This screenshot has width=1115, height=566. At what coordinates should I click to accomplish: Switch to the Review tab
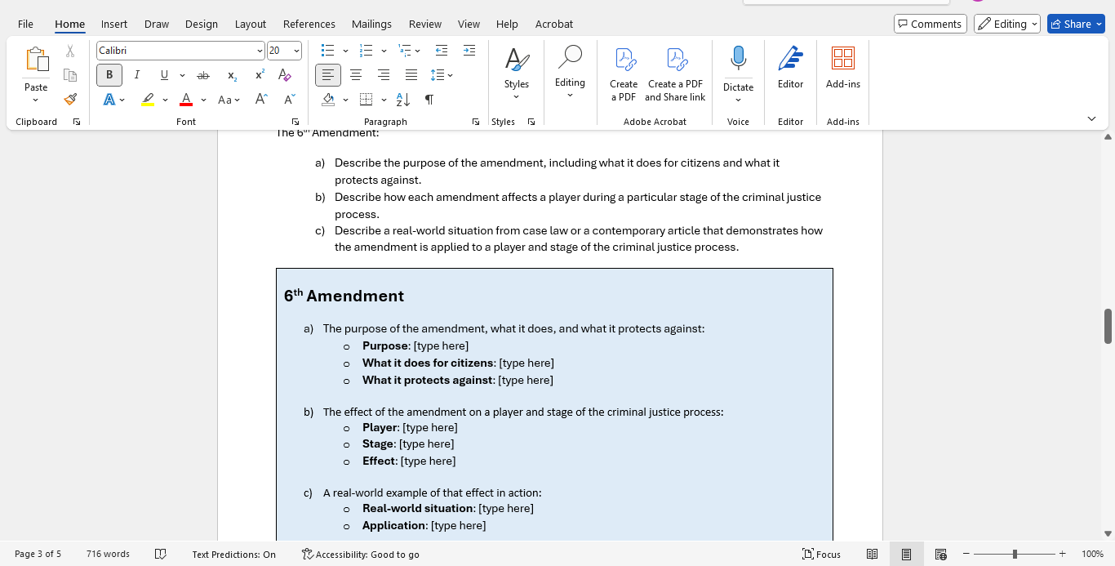pos(425,24)
